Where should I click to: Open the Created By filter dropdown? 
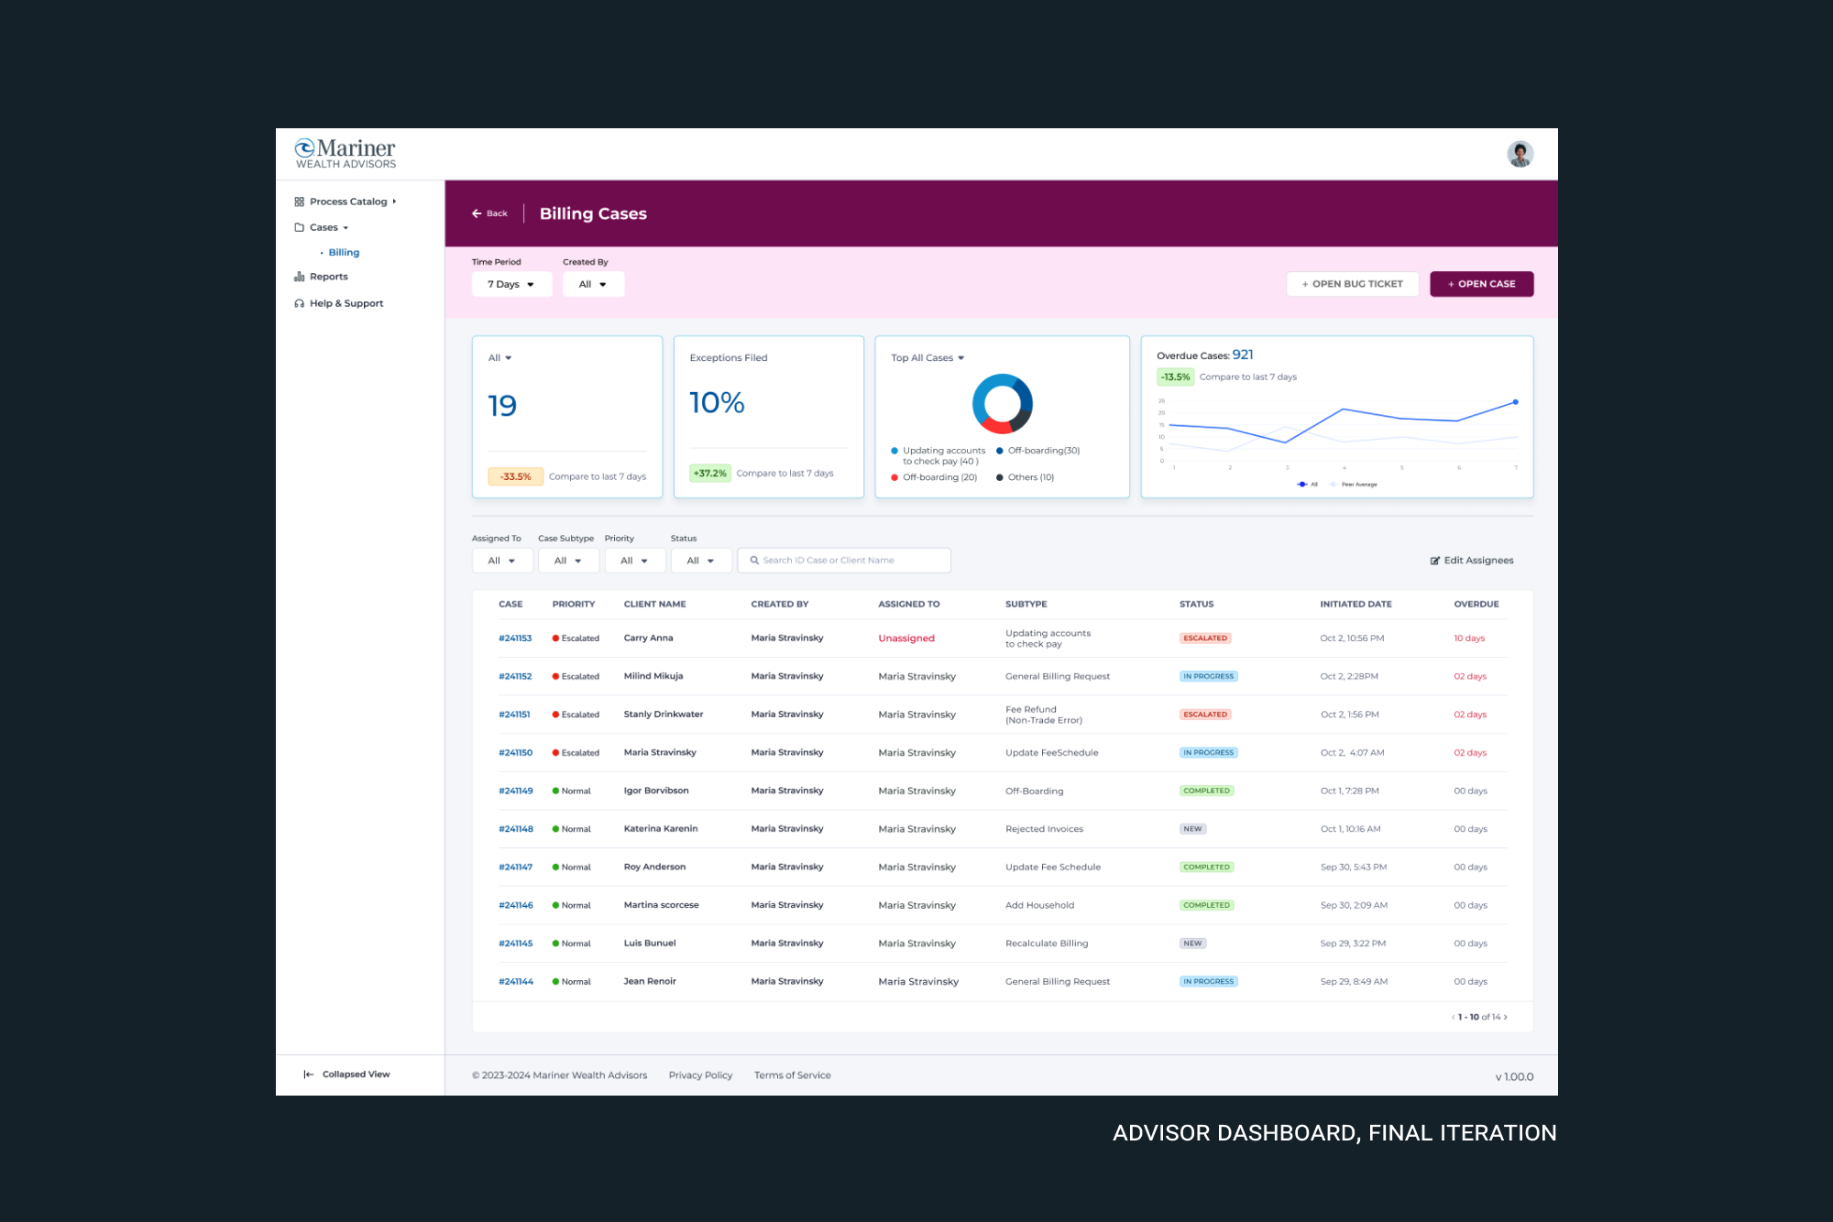click(x=593, y=284)
